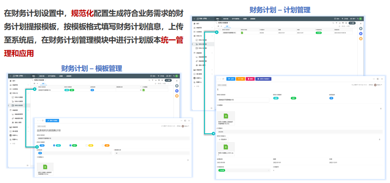
Task: Click green user avatar in template window top bar
Action: (x=176, y=76)
